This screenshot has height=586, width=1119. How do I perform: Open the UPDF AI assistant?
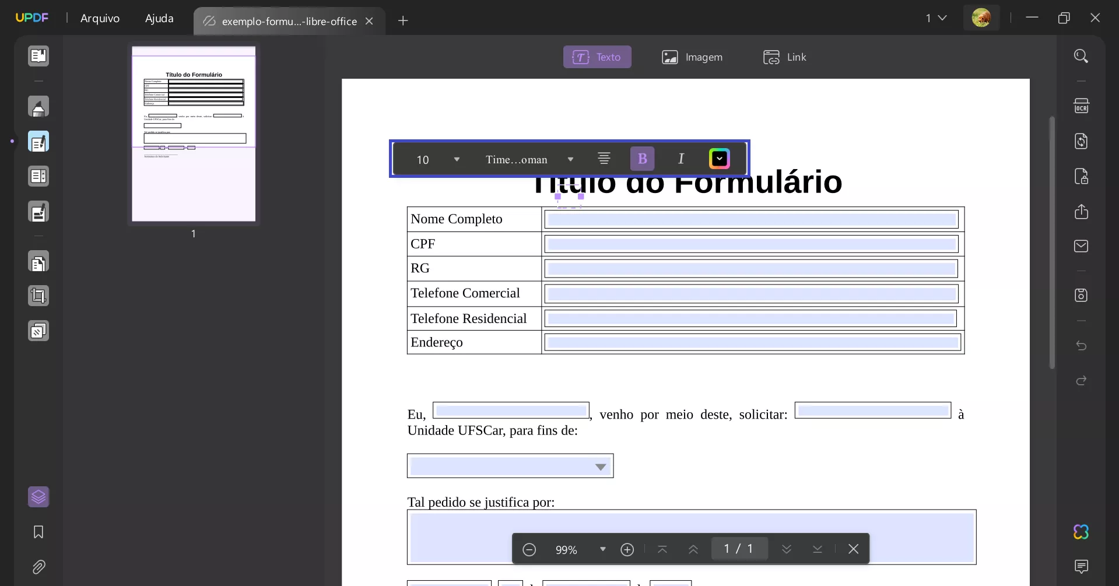tap(1081, 532)
